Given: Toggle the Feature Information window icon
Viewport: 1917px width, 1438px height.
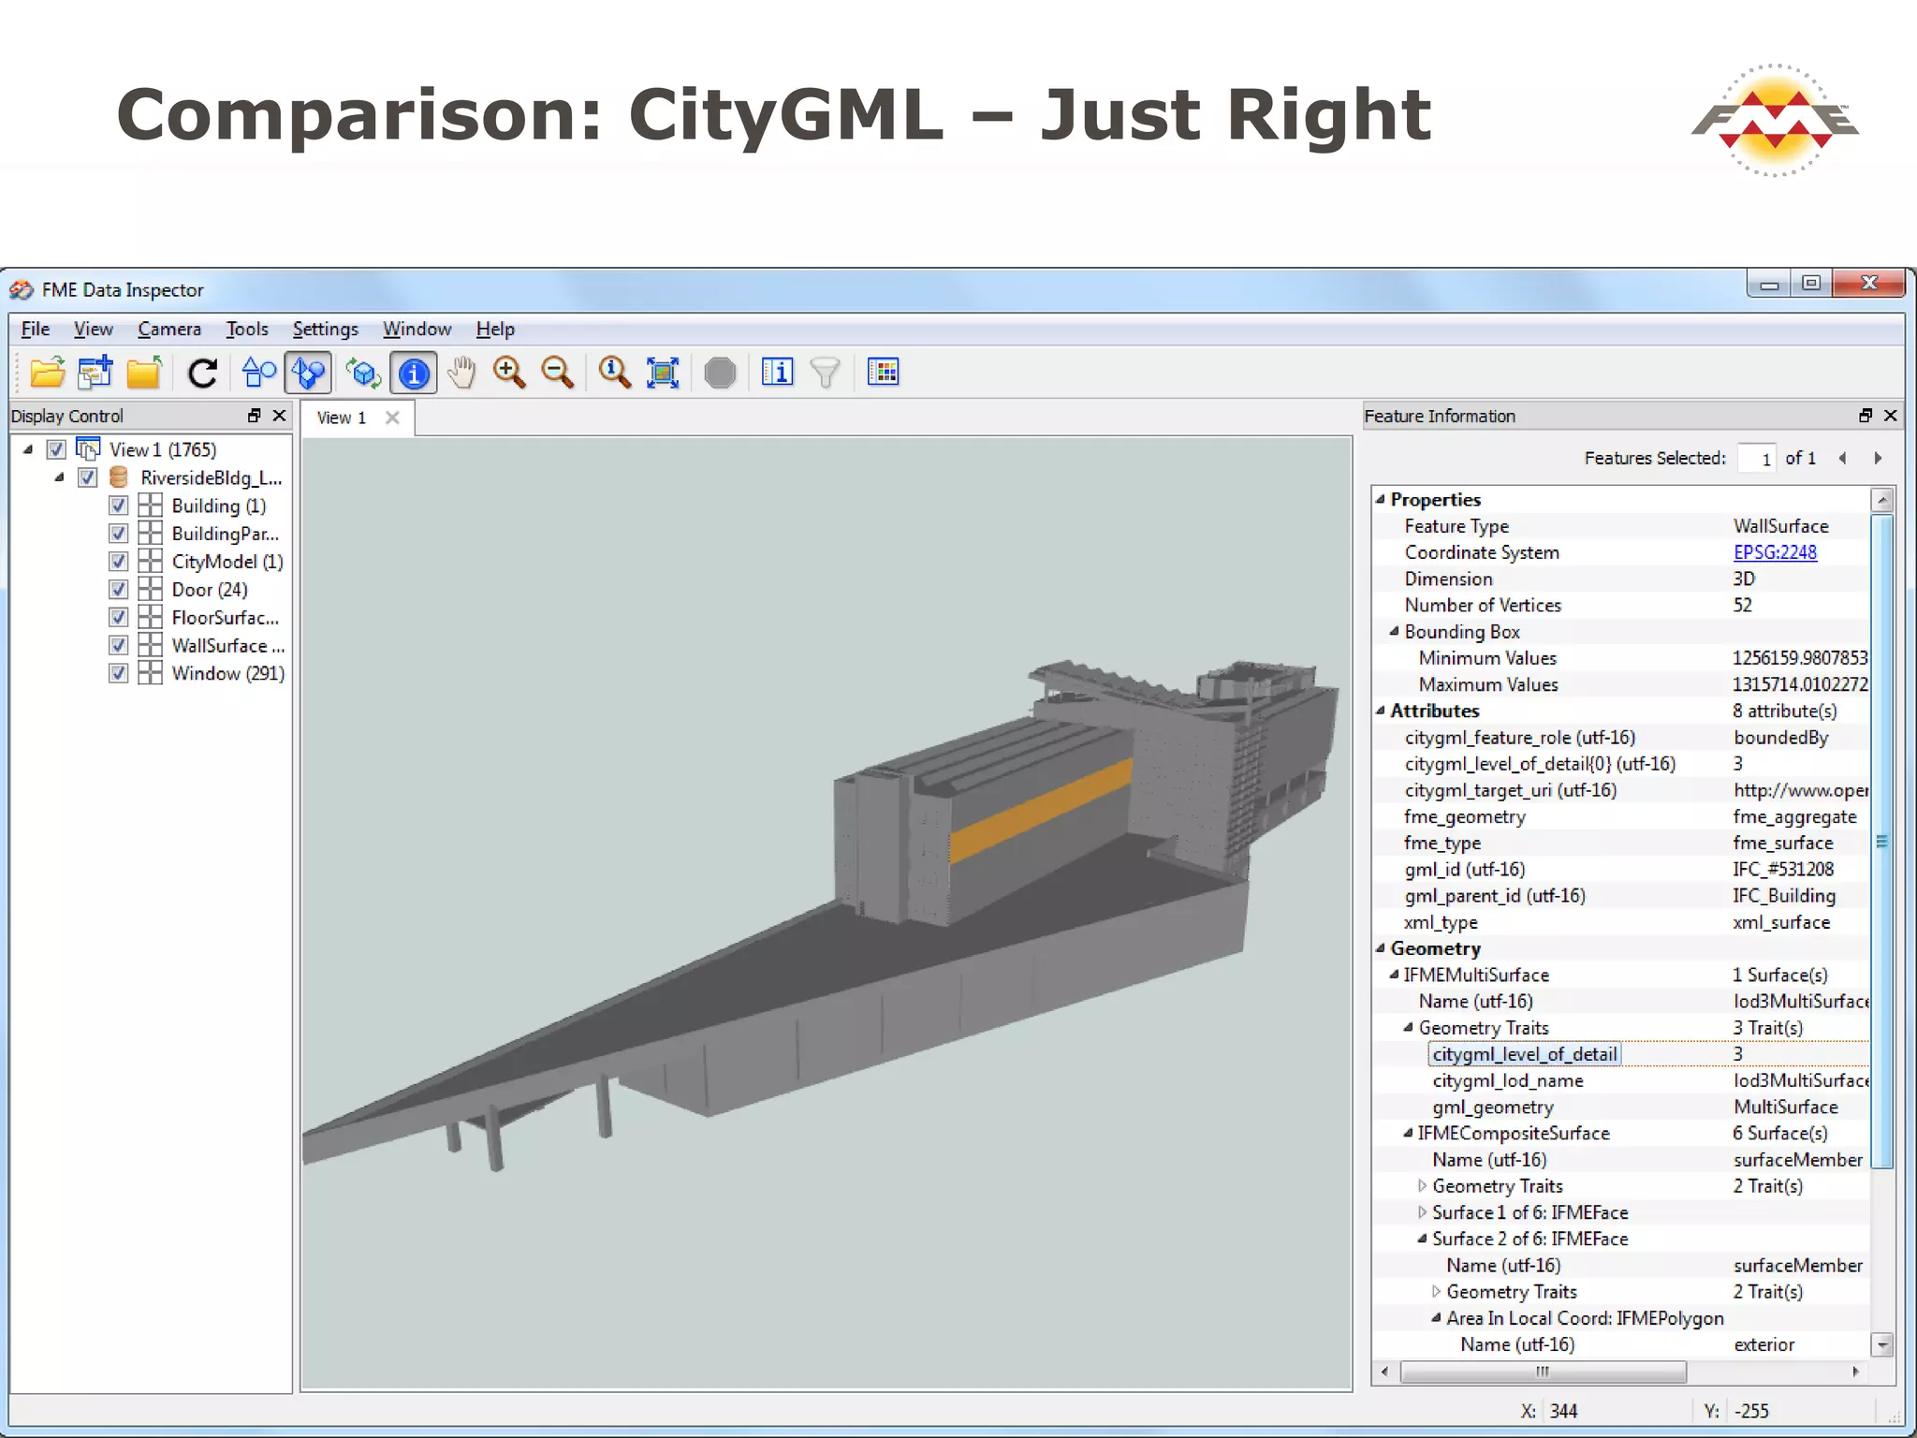Looking at the screenshot, I should coord(777,373).
